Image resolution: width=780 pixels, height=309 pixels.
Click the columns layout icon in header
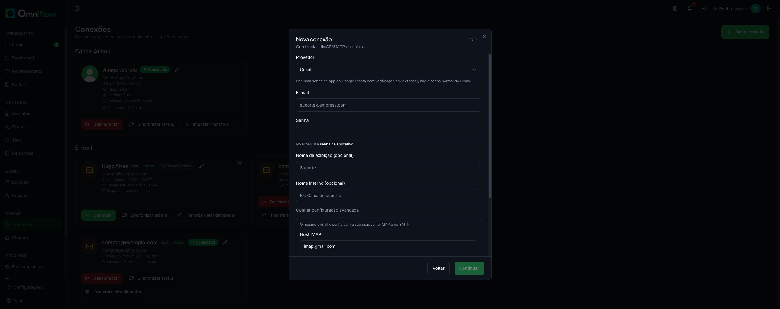click(675, 8)
